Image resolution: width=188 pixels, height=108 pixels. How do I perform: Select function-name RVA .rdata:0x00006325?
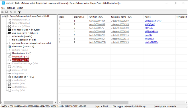(x=120, y=42)
